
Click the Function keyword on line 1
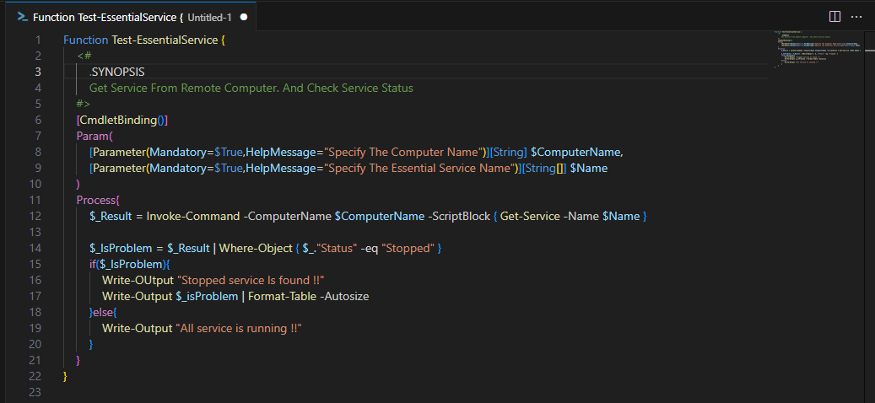[86, 40]
